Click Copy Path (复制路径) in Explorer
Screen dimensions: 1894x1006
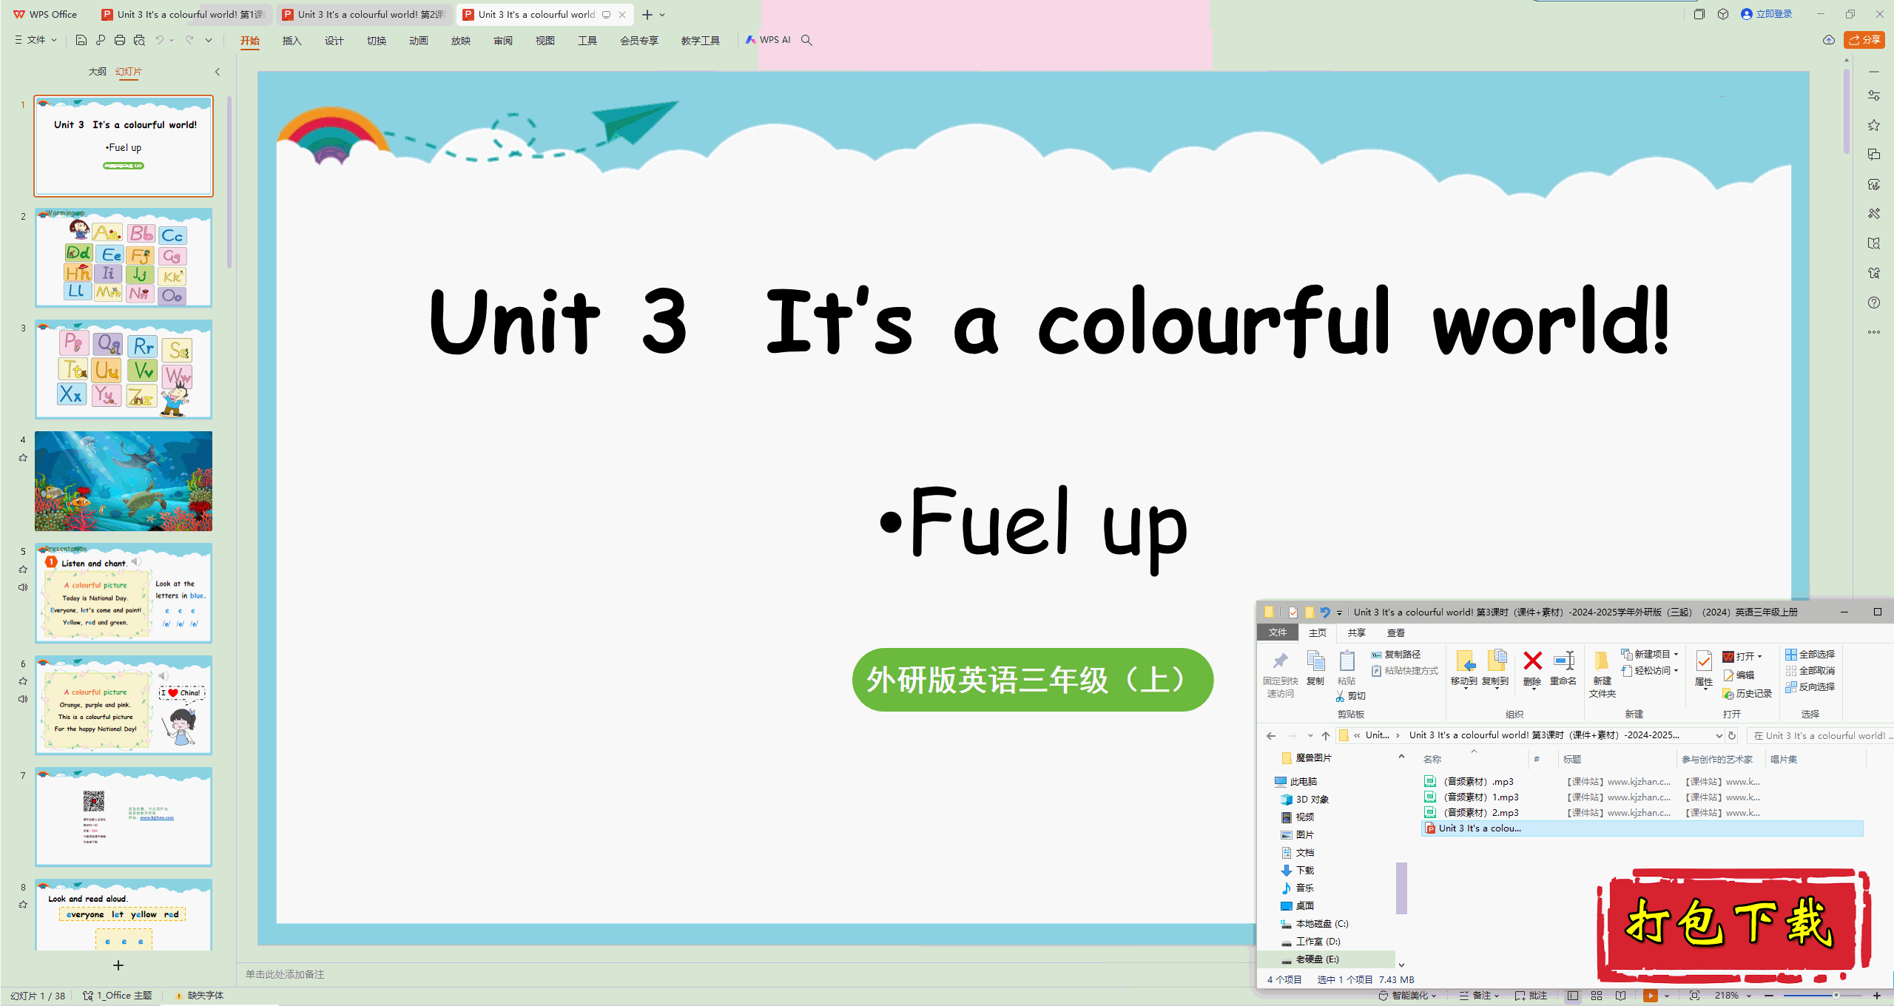pyautogui.click(x=1395, y=655)
